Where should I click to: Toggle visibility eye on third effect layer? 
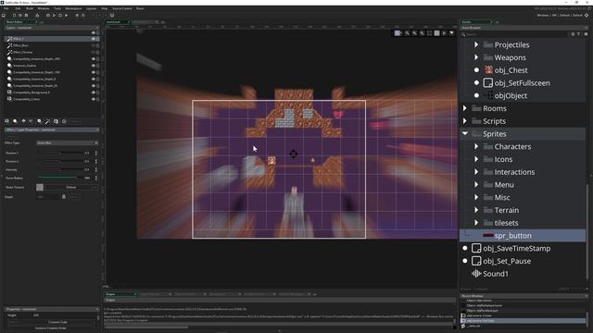93,52
